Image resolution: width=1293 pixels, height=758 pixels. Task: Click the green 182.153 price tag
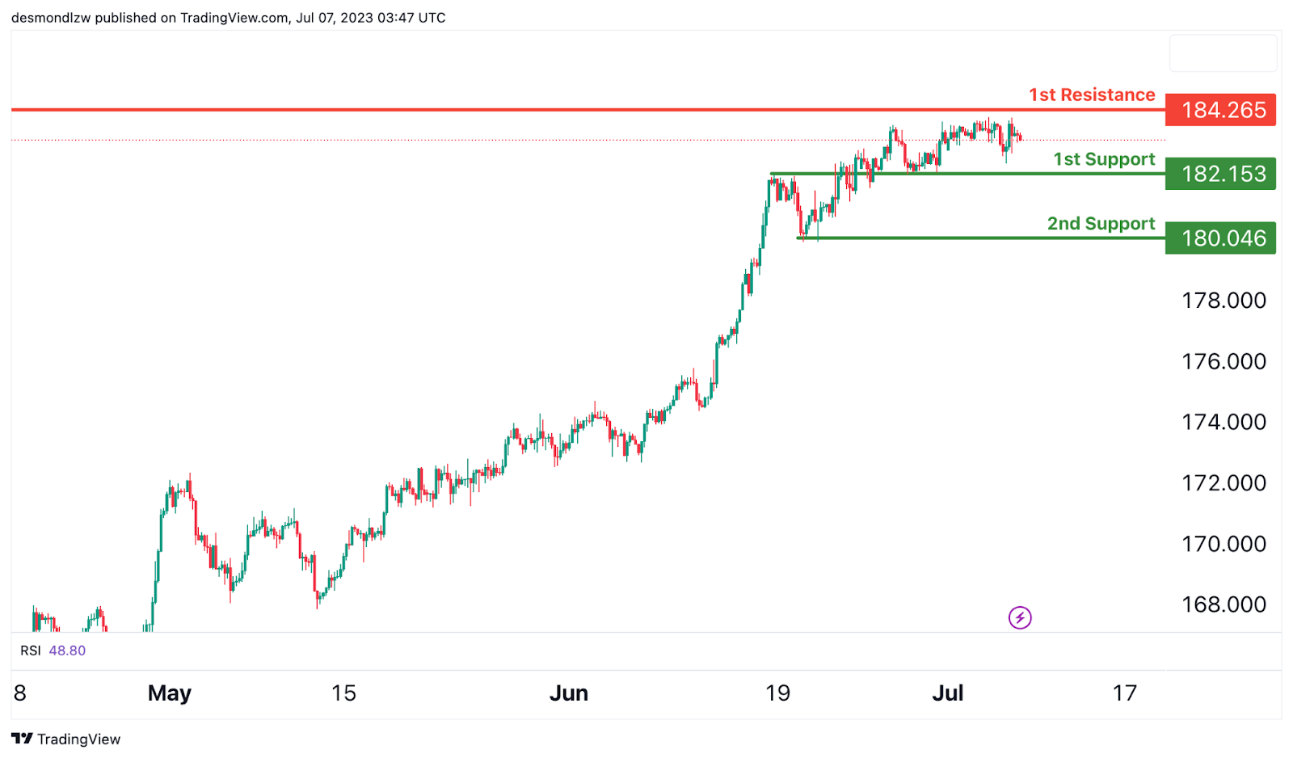pyautogui.click(x=1220, y=174)
